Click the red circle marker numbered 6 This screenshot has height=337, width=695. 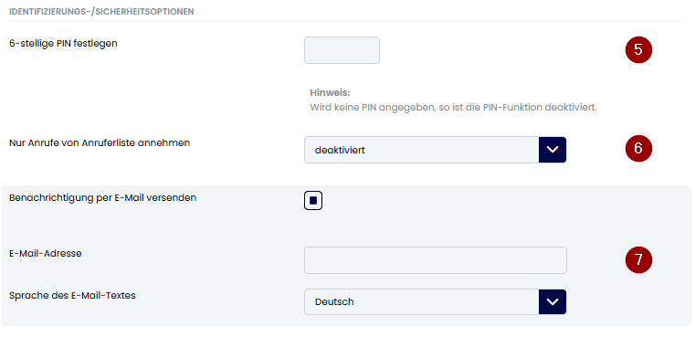638,149
